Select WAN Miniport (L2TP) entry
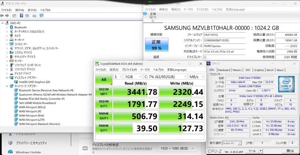The height and width of the screenshot is (155, 300). click(x=31, y=119)
